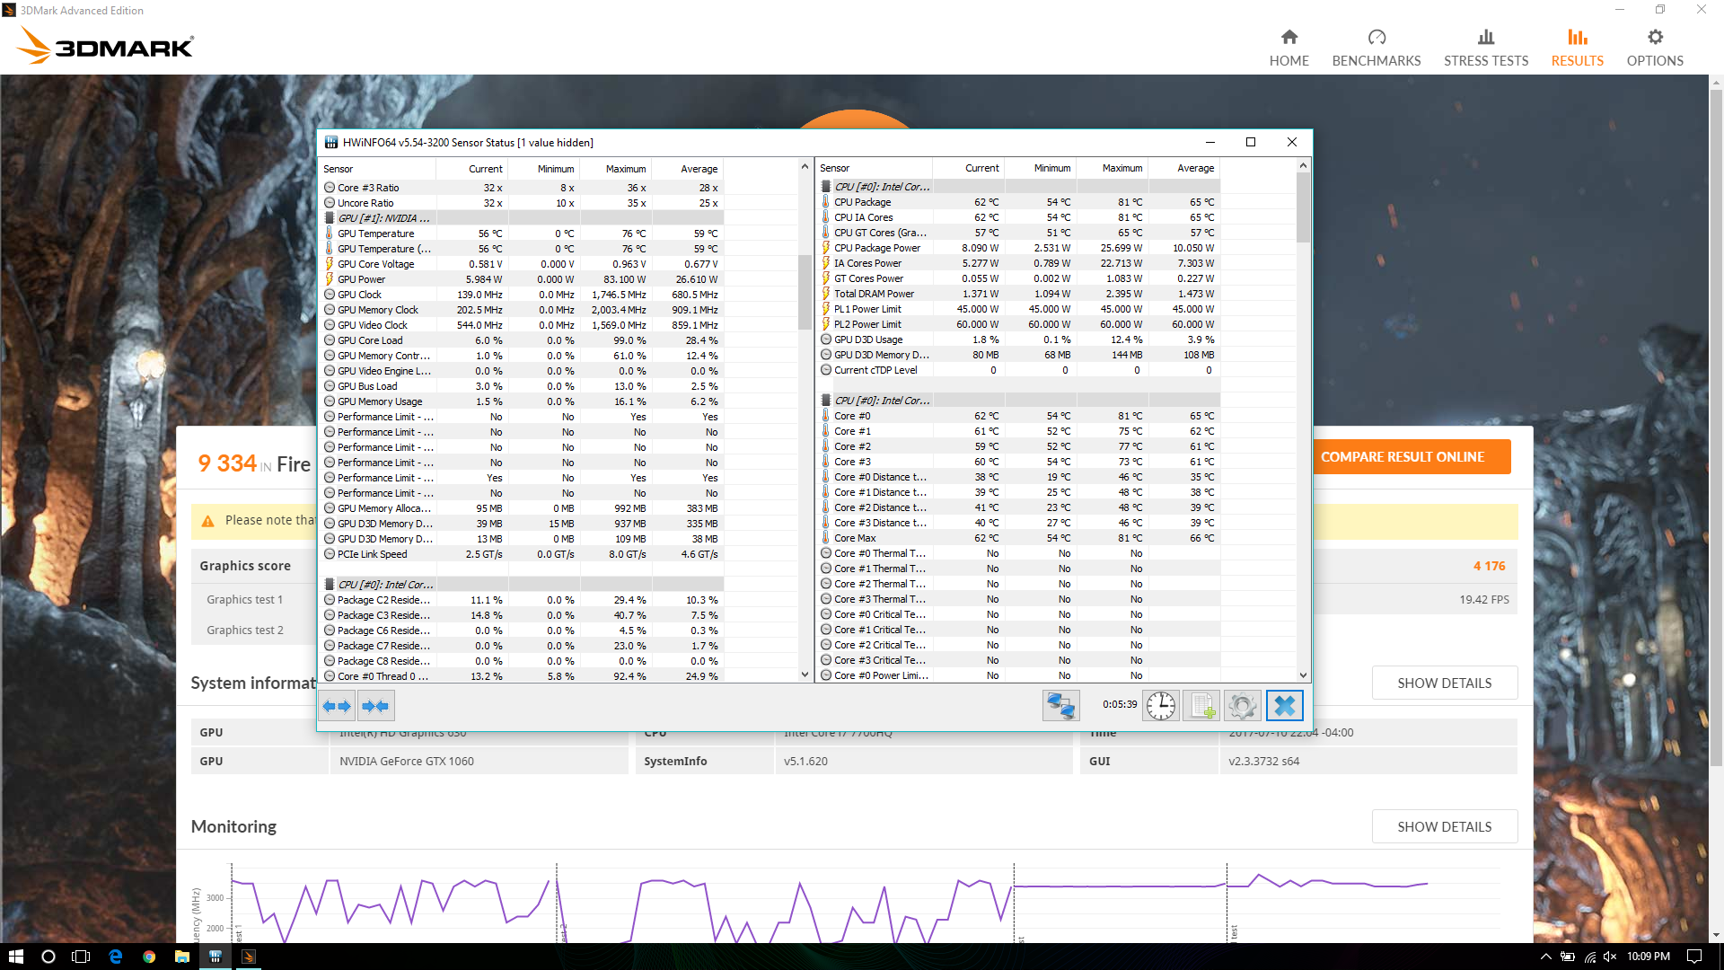The height and width of the screenshot is (970, 1724).
Task: Show details for Monitoring section
Action: tap(1444, 826)
